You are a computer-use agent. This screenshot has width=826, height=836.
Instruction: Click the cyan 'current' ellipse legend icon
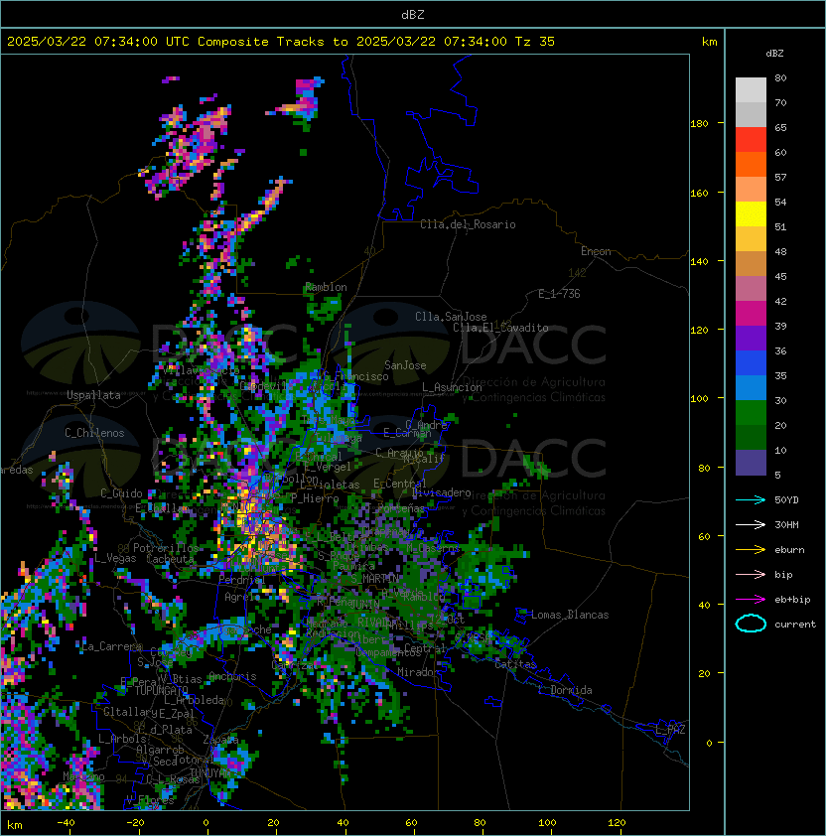coord(751,624)
